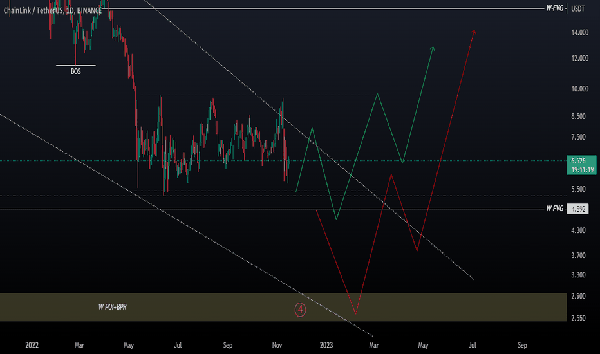
Task: Click the 4.300 price axis label
Action: point(578,230)
